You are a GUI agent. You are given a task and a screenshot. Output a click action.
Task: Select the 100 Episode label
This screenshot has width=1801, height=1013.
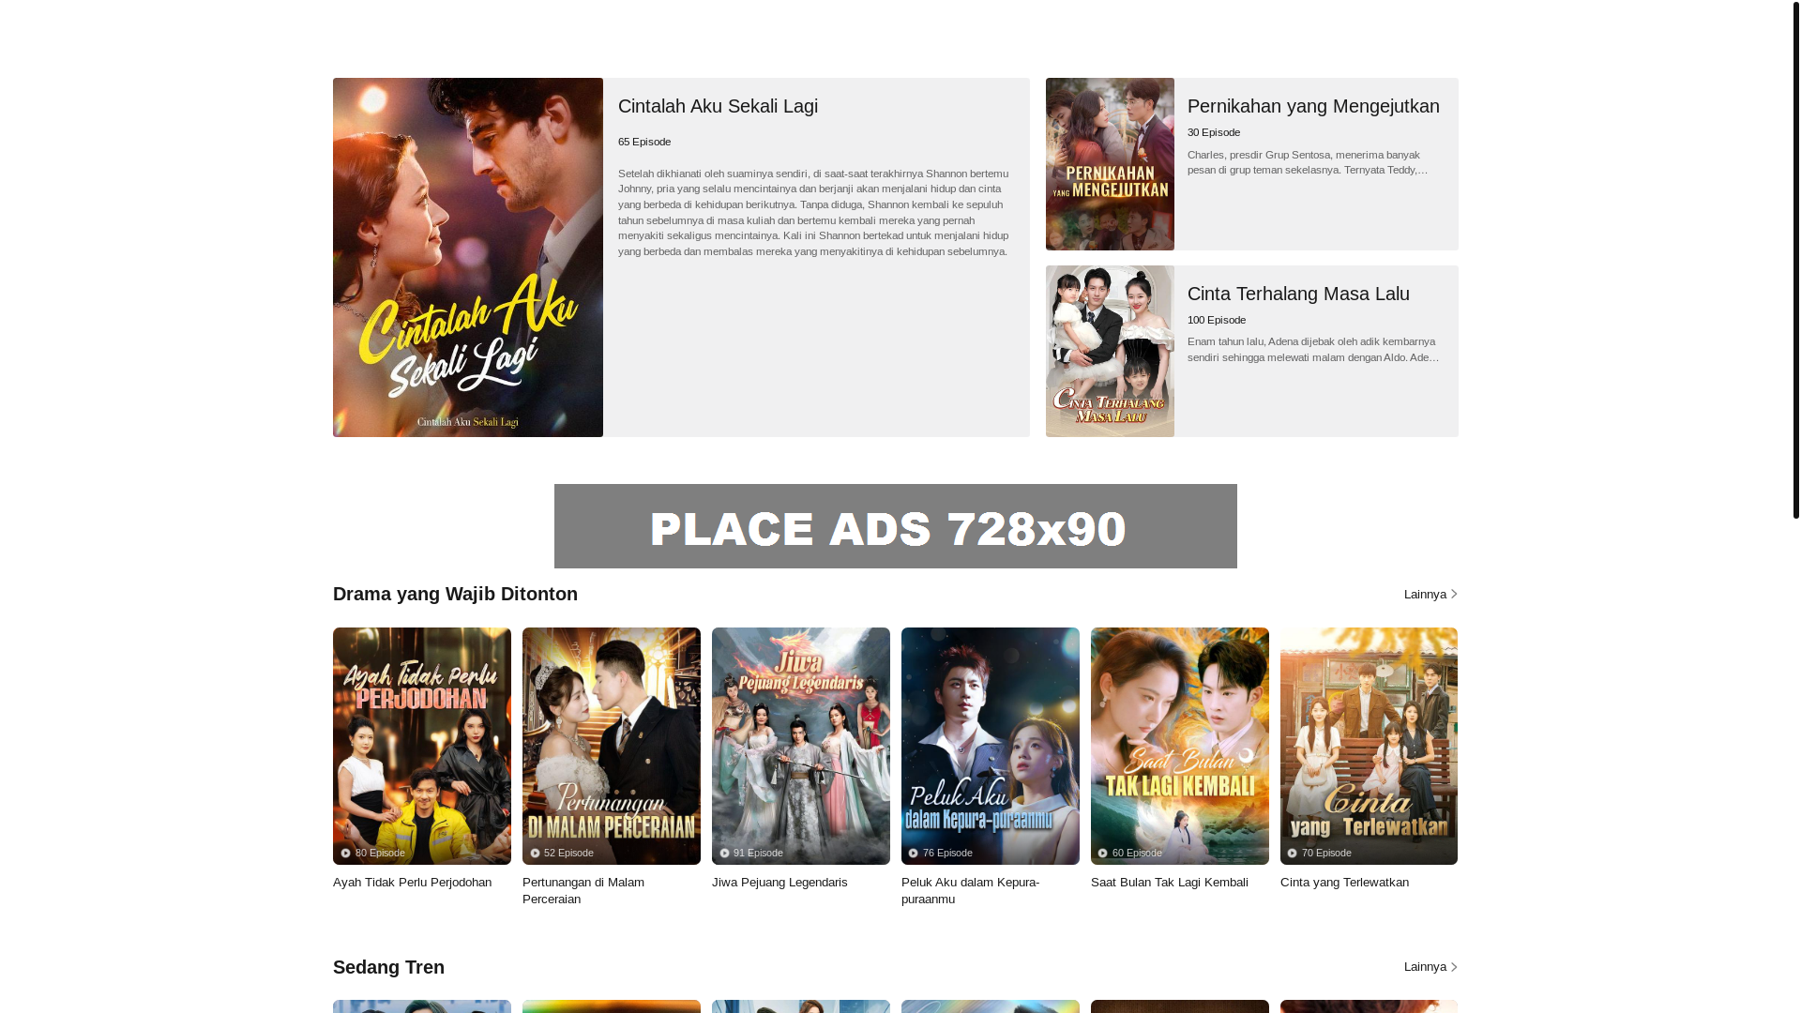click(1217, 320)
